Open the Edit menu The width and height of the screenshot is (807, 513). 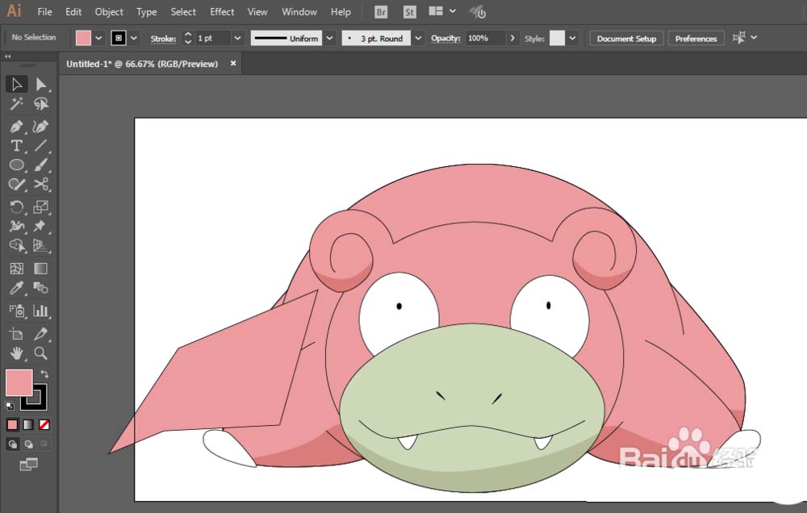pos(73,12)
